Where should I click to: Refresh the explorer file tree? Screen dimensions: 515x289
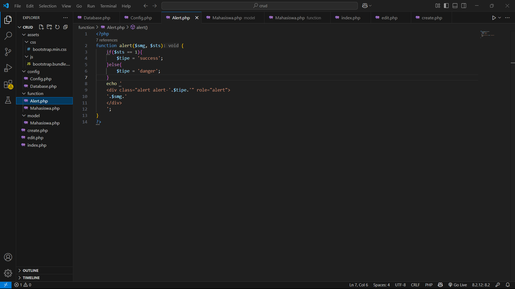(57, 27)
